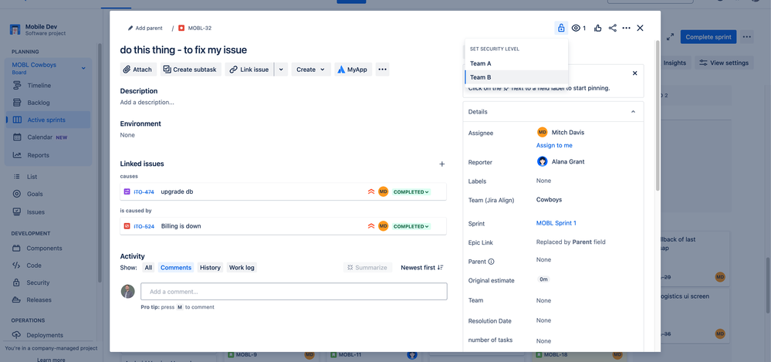Viewport: 771px width, 362px height.
Task: Select Team A security level
Action: [516, 63]
